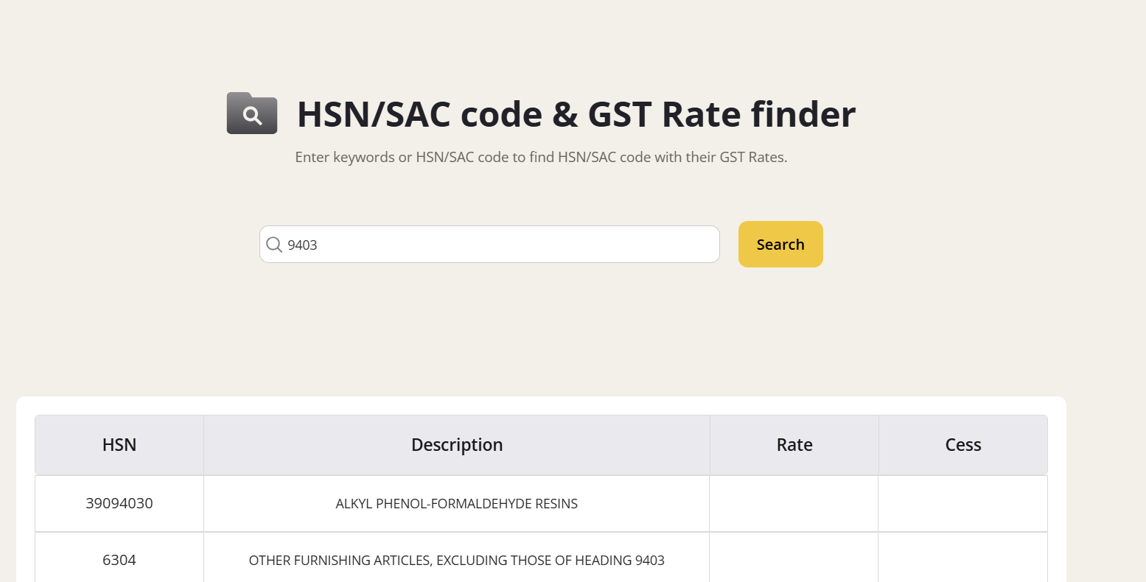
Task: Click the 'Enter keywords or HSN/SAC code' subtitle
Action: point(541,157)
